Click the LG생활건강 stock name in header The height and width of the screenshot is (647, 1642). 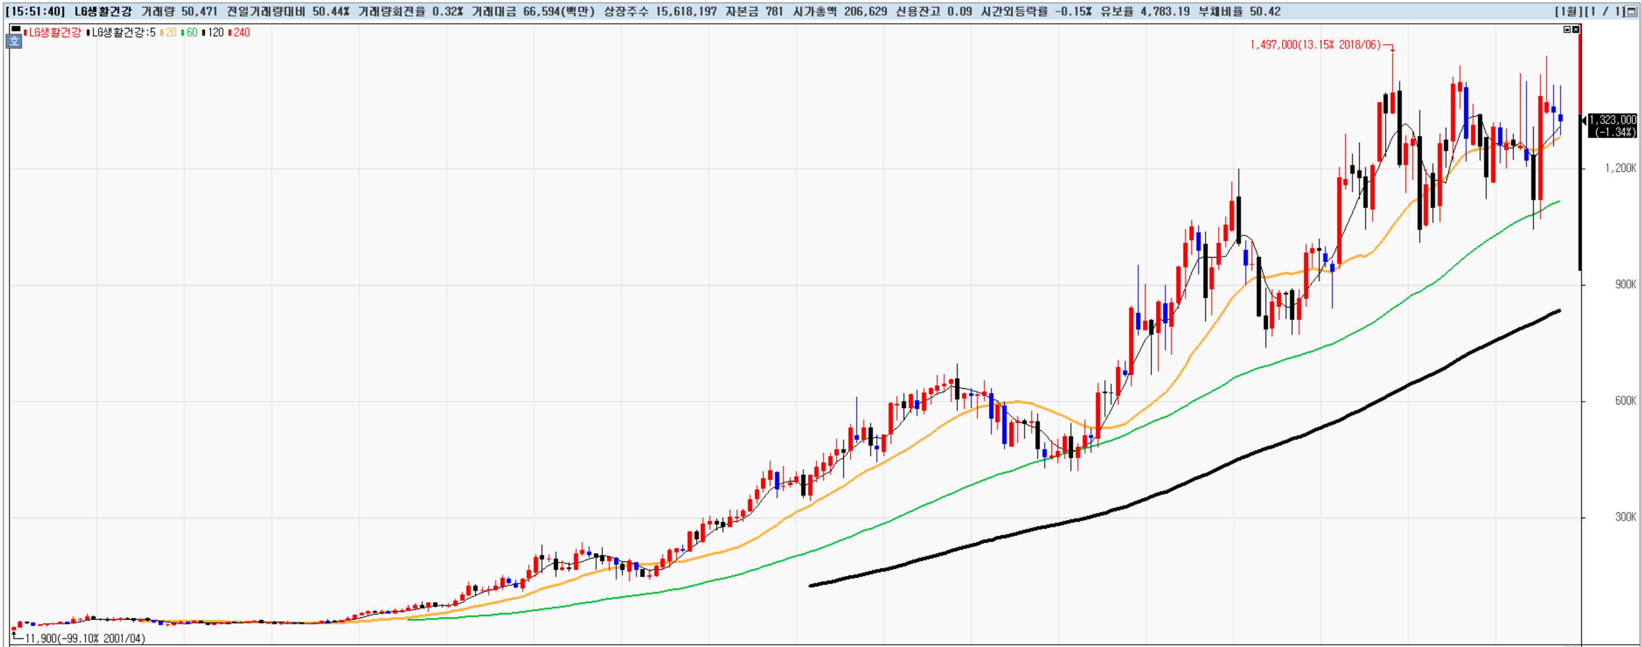pyautogui.click(x=103, y=12)
